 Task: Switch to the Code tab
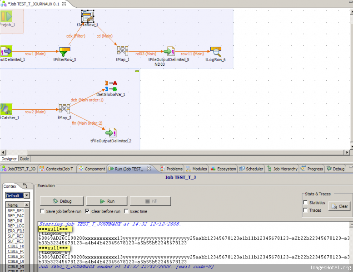(x=24, y=159)
